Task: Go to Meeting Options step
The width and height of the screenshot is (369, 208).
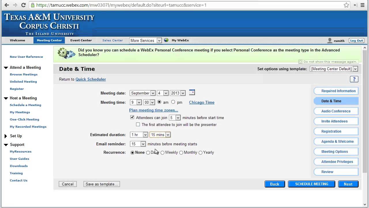Action: (336, 151)
